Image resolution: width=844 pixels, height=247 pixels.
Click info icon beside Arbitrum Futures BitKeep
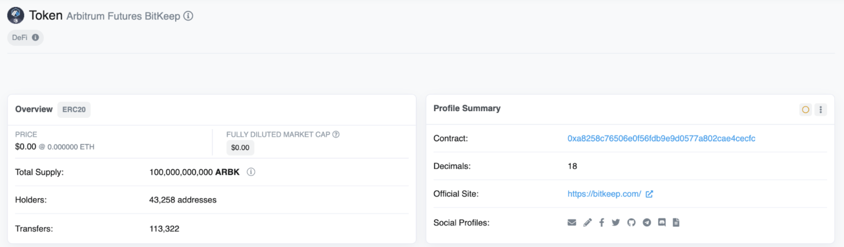click(x=188, y=16)
